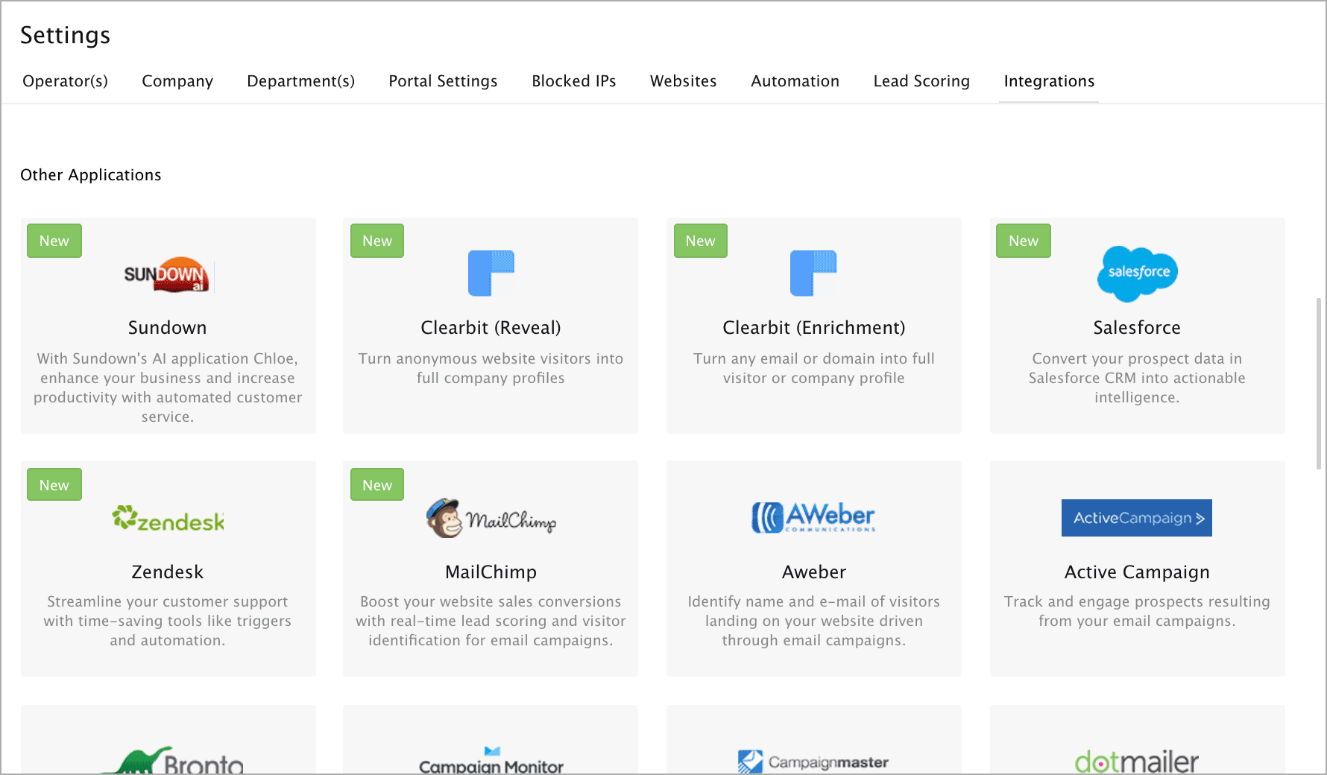
Task: Click the New badge on Clearbit (Enrichment)
Action: click(x=701, y=241)
